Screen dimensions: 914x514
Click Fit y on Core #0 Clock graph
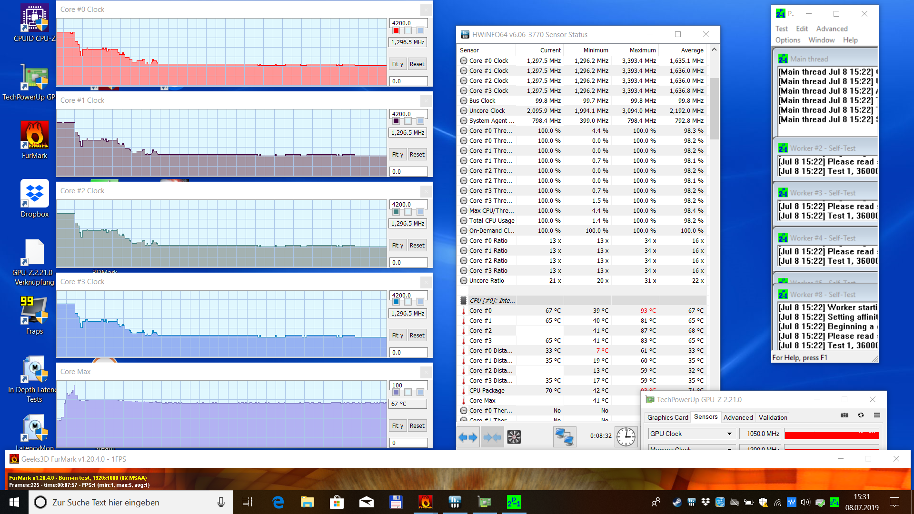(x=397, y=64)
